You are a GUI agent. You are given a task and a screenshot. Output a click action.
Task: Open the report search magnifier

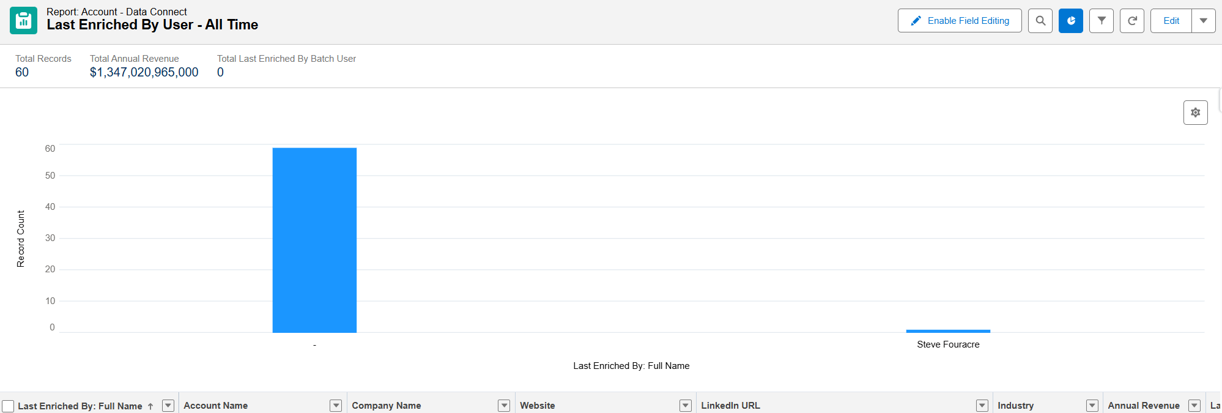pyautogui.click(x=1040, y=21)
